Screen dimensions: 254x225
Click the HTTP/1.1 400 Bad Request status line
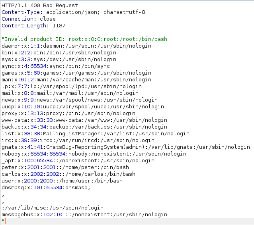pyautogui.click(x=40, y=6)
